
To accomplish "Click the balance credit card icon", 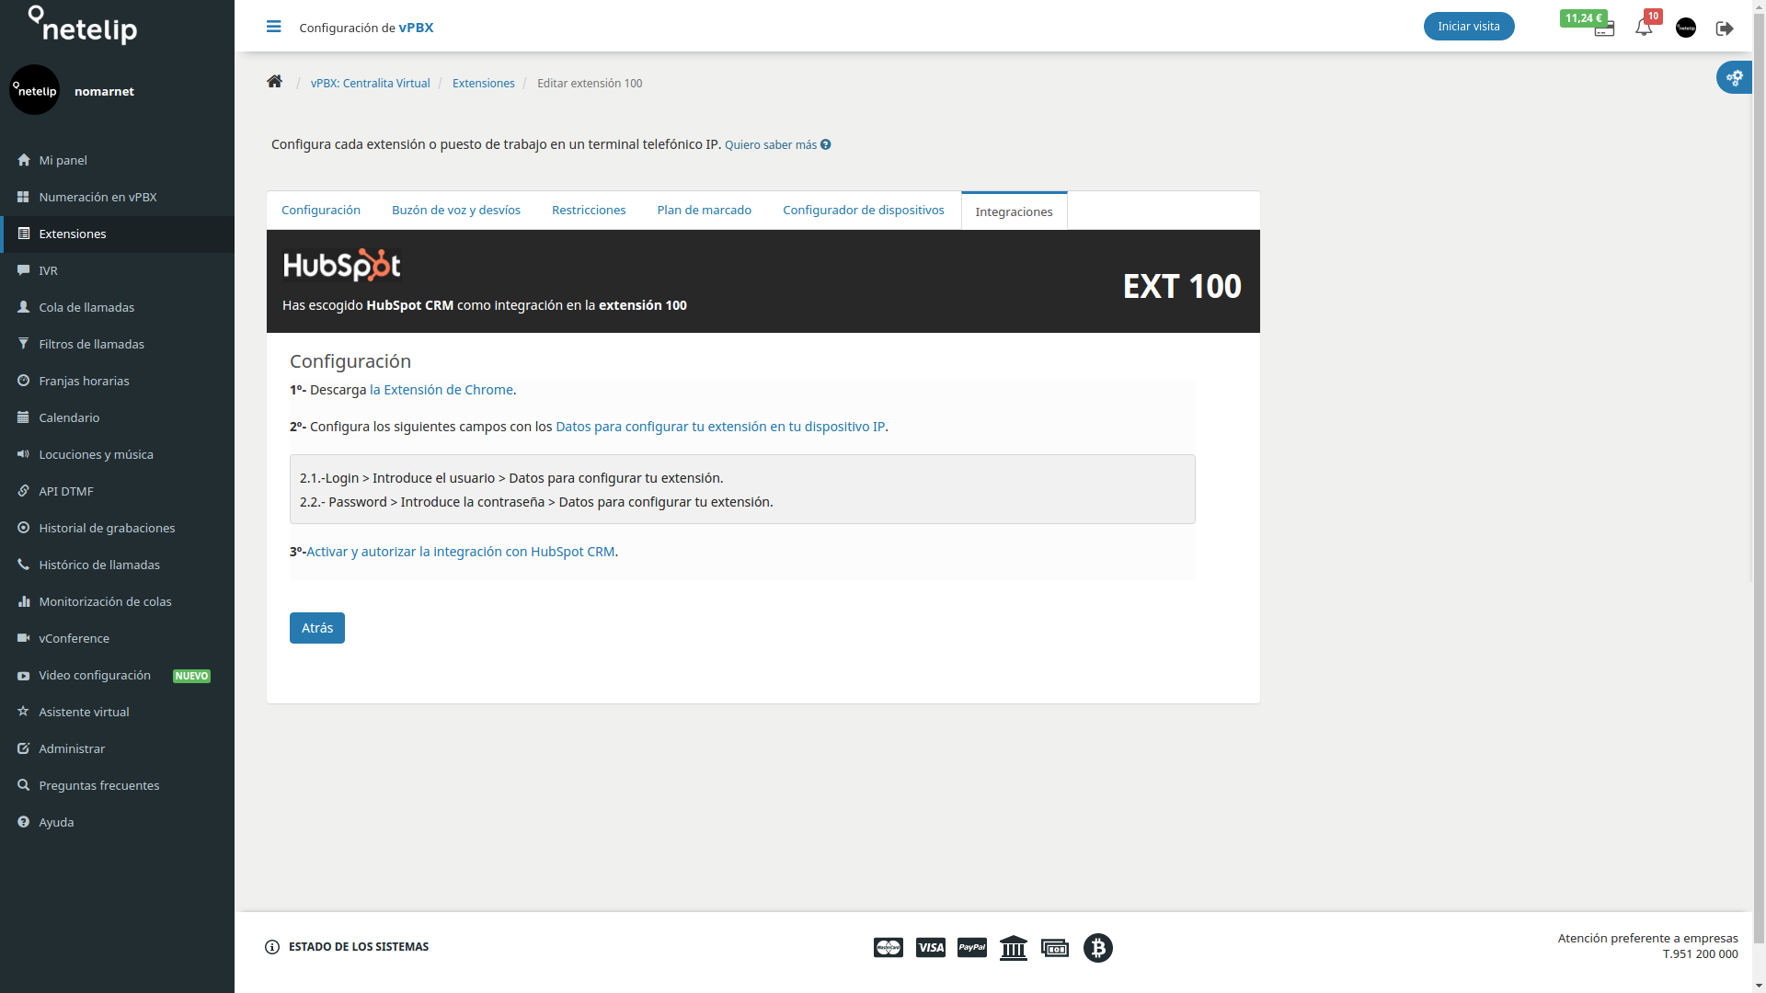I will coord(1604,30).
